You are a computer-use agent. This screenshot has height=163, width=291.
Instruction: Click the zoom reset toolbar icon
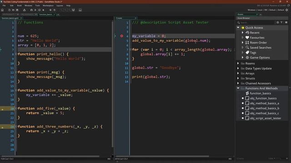(x=65, y=10)
